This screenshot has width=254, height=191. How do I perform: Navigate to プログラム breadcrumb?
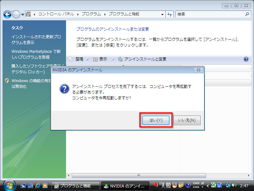[x=91, y=14]
